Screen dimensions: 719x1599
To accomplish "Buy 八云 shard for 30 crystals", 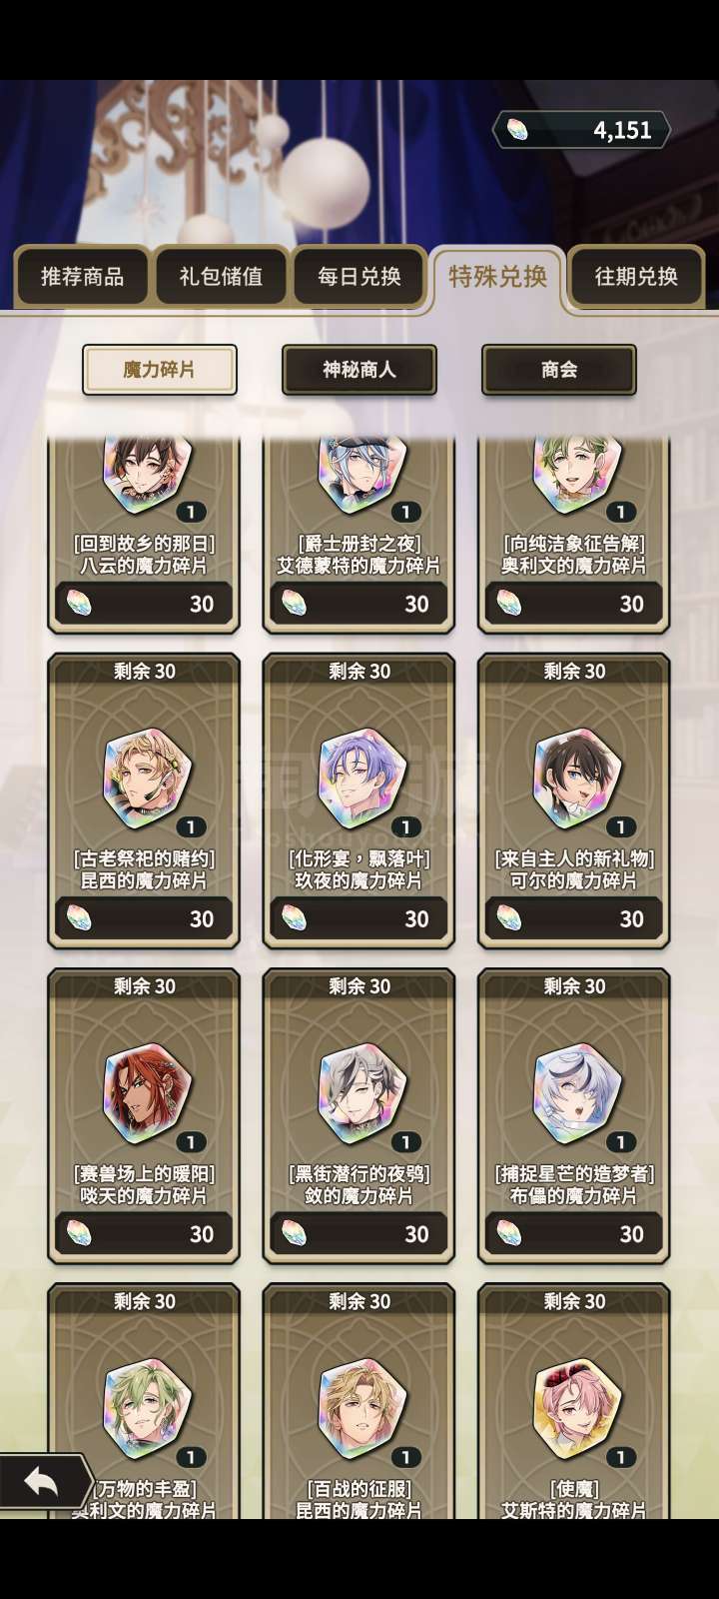I will [x=144, y=604].
